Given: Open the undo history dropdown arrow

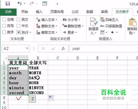Looking at the screenshot, I should 25,4.
